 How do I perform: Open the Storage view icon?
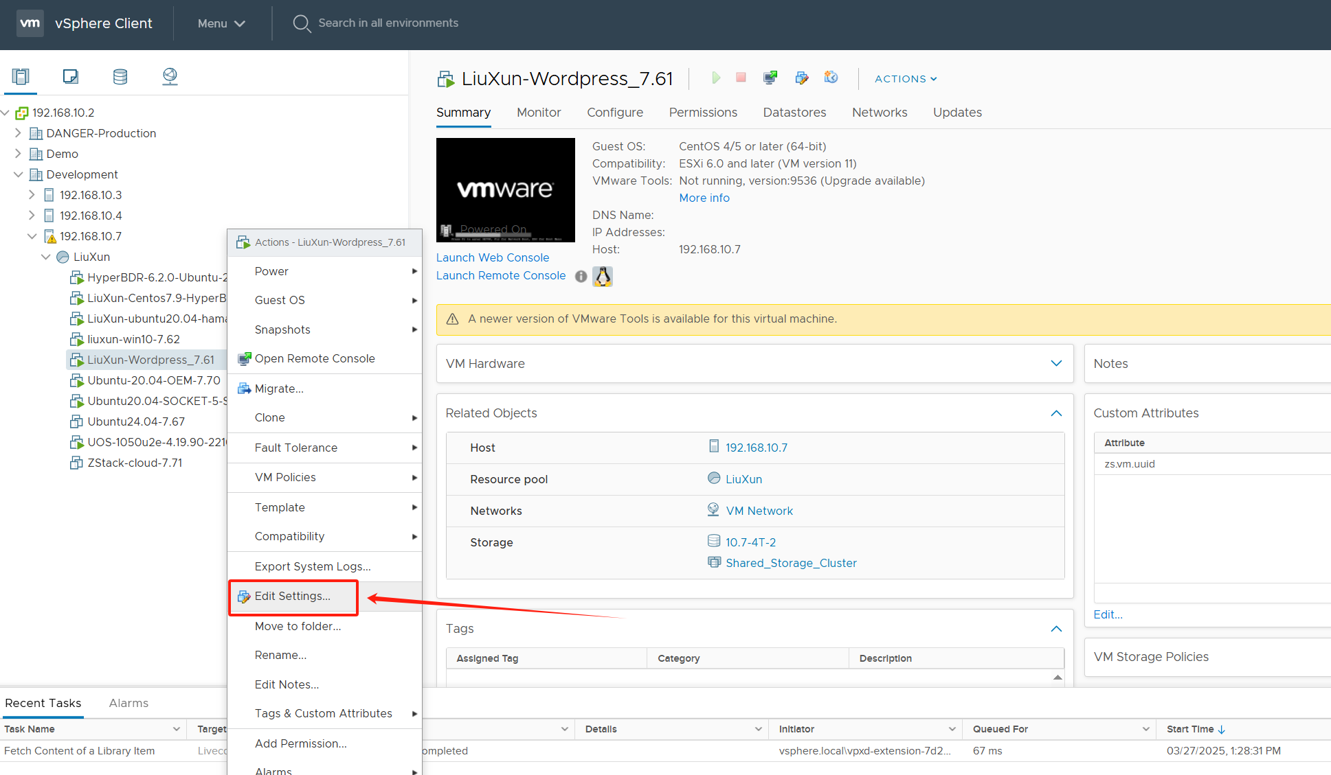tap(120, 76)
